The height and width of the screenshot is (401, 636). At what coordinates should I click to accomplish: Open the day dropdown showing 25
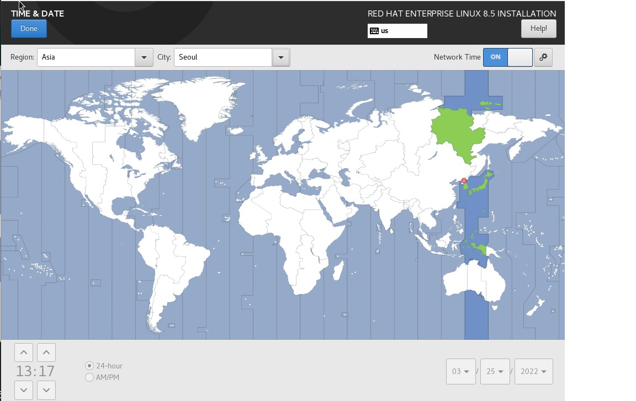pos(495,371)
